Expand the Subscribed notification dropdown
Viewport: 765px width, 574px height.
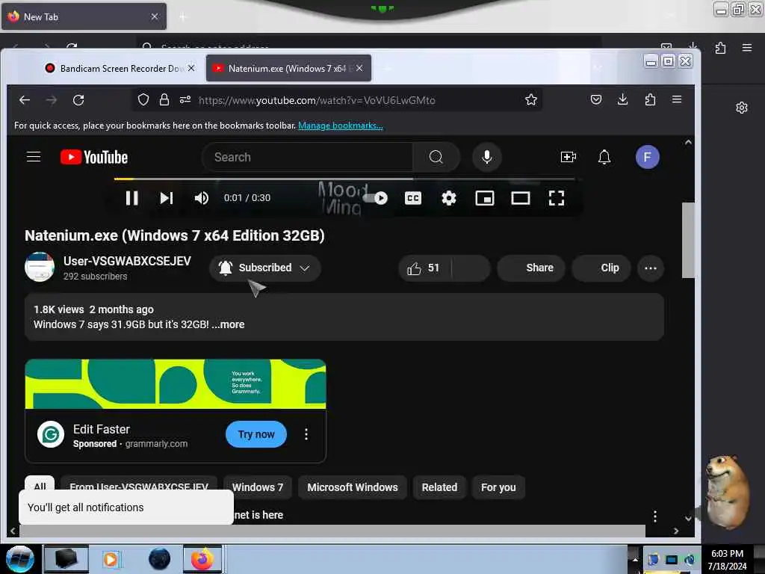click(265, 268)
